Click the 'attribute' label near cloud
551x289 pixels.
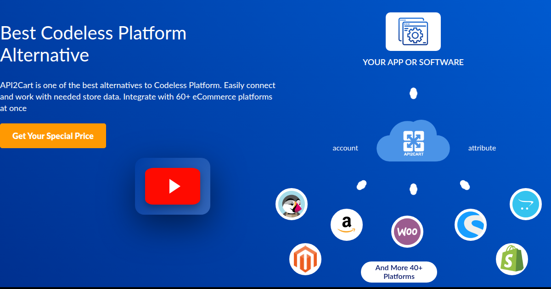pos(482,148)
